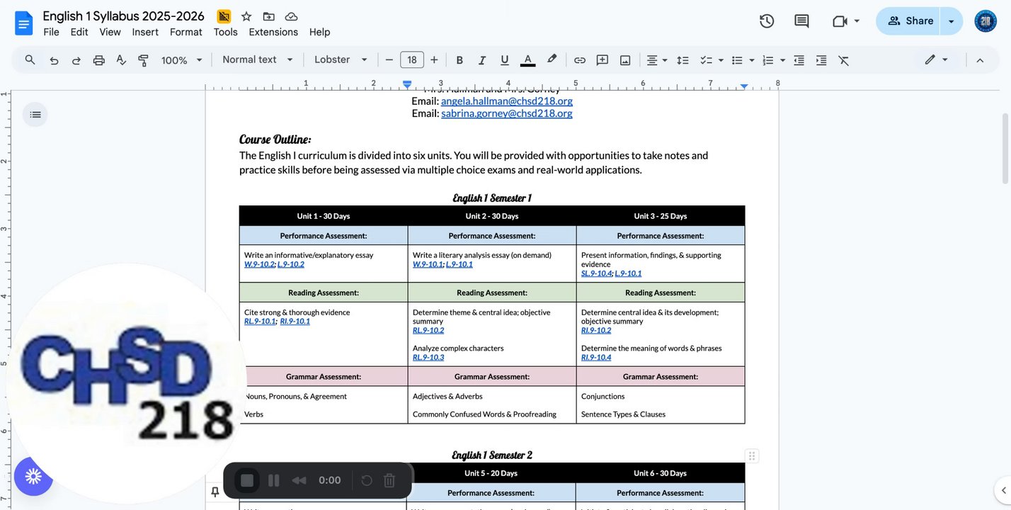Follow the RL.9-10.3 standard link

428,358
